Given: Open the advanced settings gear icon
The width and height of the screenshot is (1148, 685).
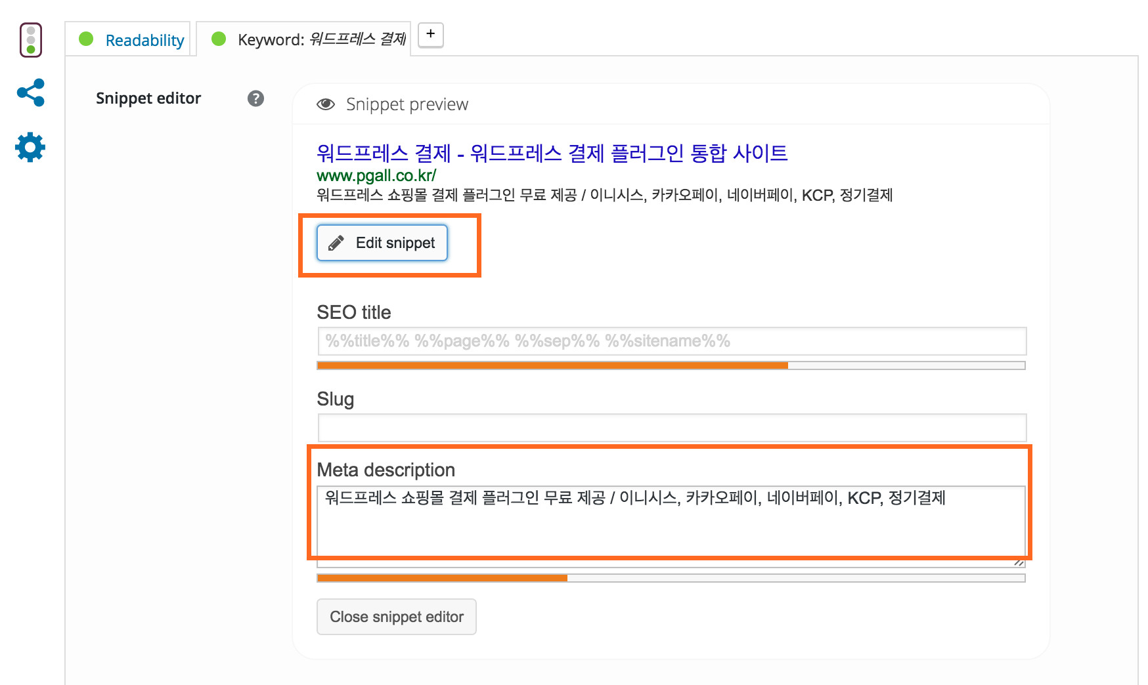Looking at the screenshot, I should (30, 147).
